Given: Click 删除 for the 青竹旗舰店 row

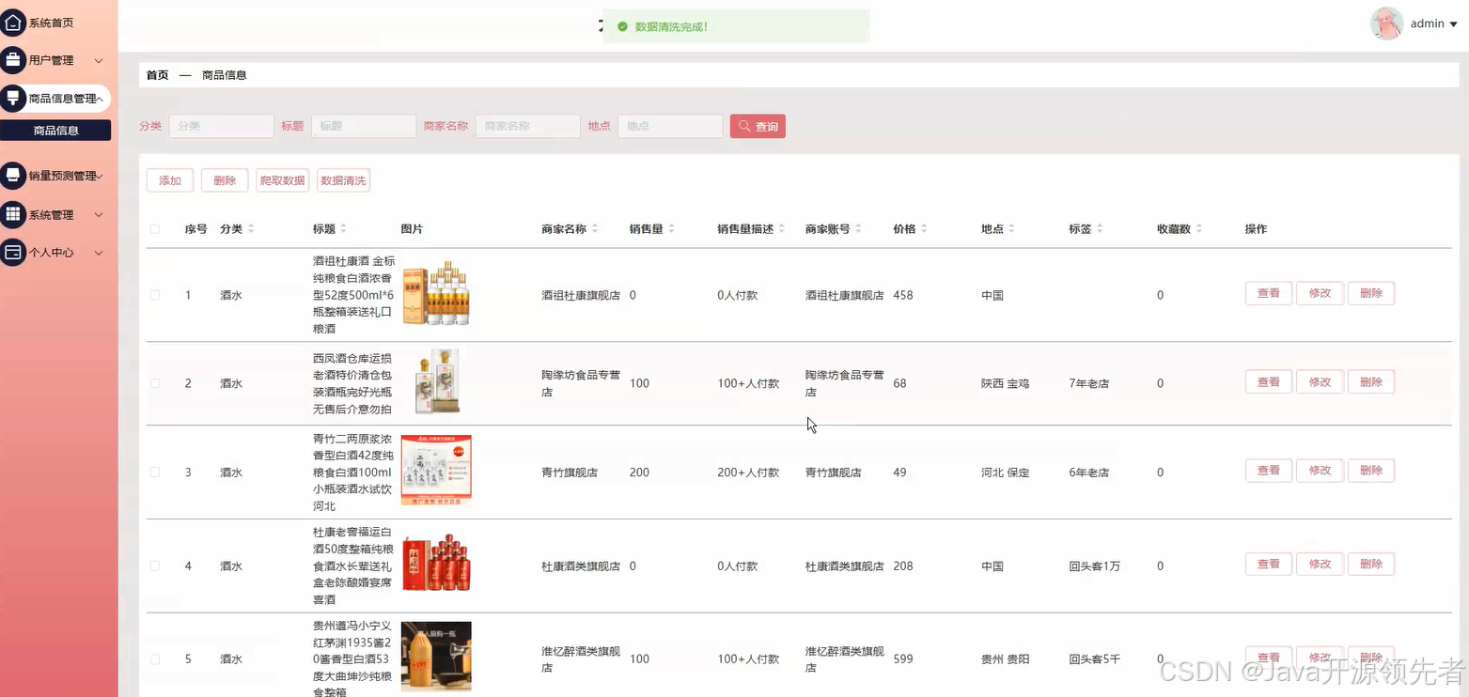Looking at the screenshot, I should (1371, 471).
